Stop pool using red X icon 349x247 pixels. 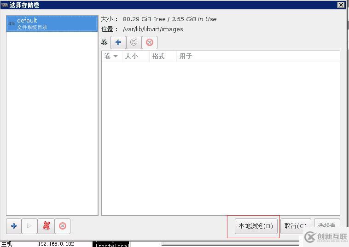click(46, 226)
